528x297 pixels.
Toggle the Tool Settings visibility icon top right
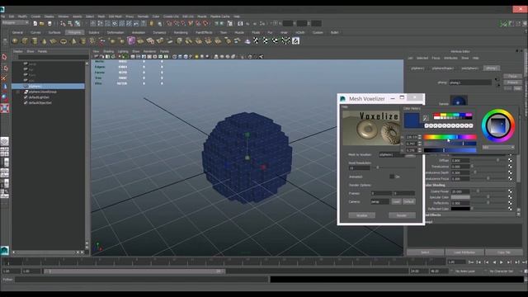pos(518,23)
